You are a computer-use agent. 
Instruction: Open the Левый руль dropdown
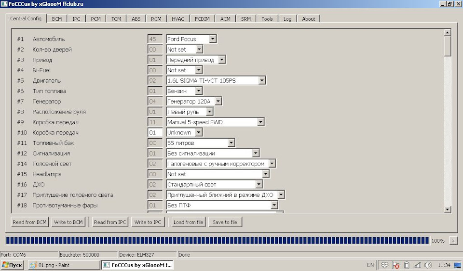click(x=209, y=112)
